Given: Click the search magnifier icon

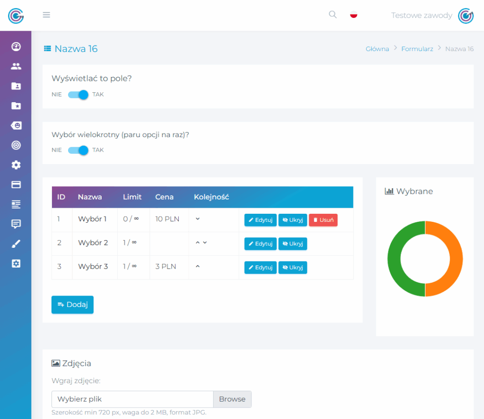Looking at the screenshot, I should tap(332, 15).
